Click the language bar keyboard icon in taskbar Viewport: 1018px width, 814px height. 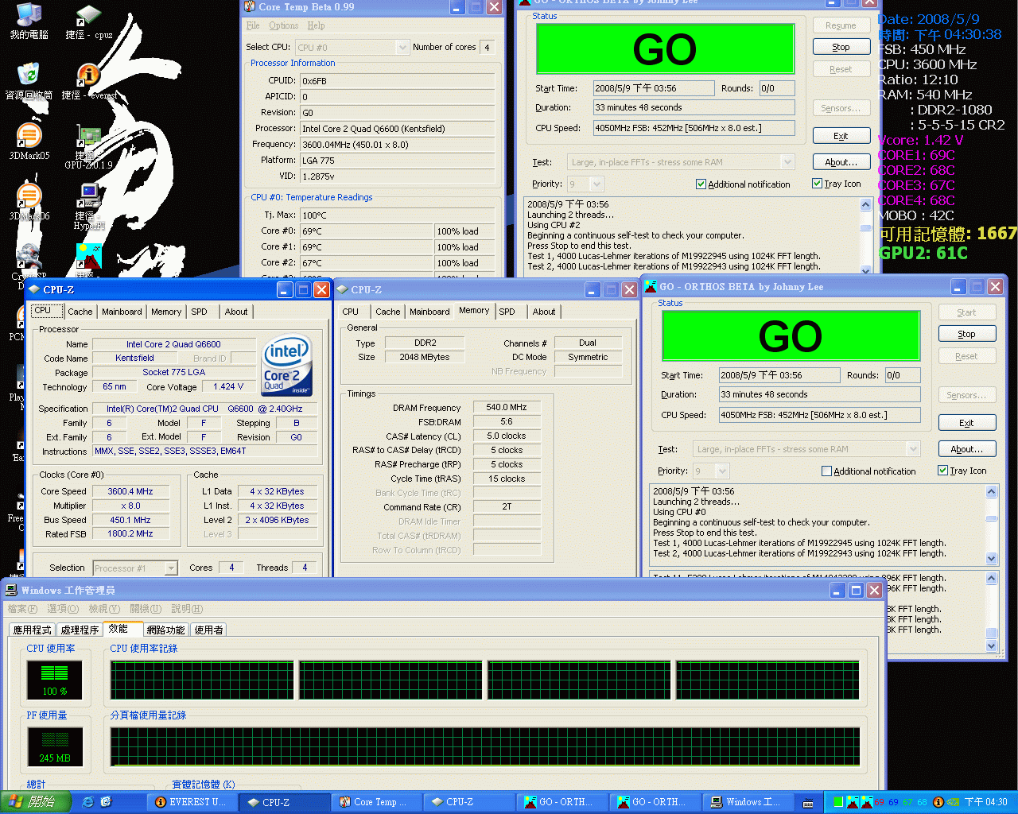pos(808,803)
